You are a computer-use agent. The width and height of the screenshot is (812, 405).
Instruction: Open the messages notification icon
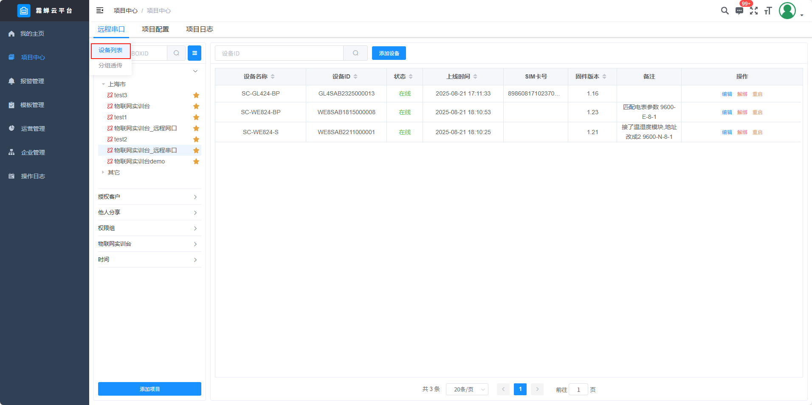click(739, 11)
